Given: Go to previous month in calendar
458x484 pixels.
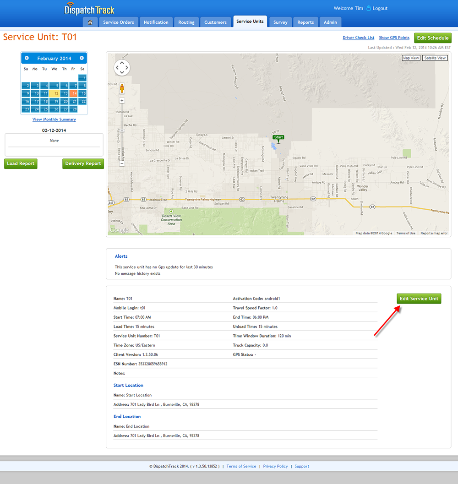Looking at the screenshot, I should coord(27,58).
